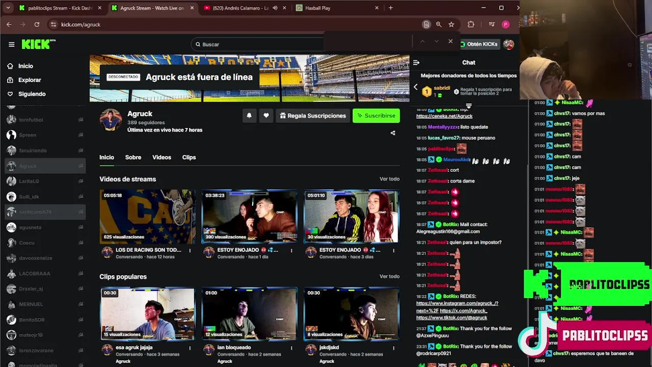The width and height of the screenshot is (652, 367).
Task: Open the LOS DE RACING video thumbnail
Action: click(147, 217)
